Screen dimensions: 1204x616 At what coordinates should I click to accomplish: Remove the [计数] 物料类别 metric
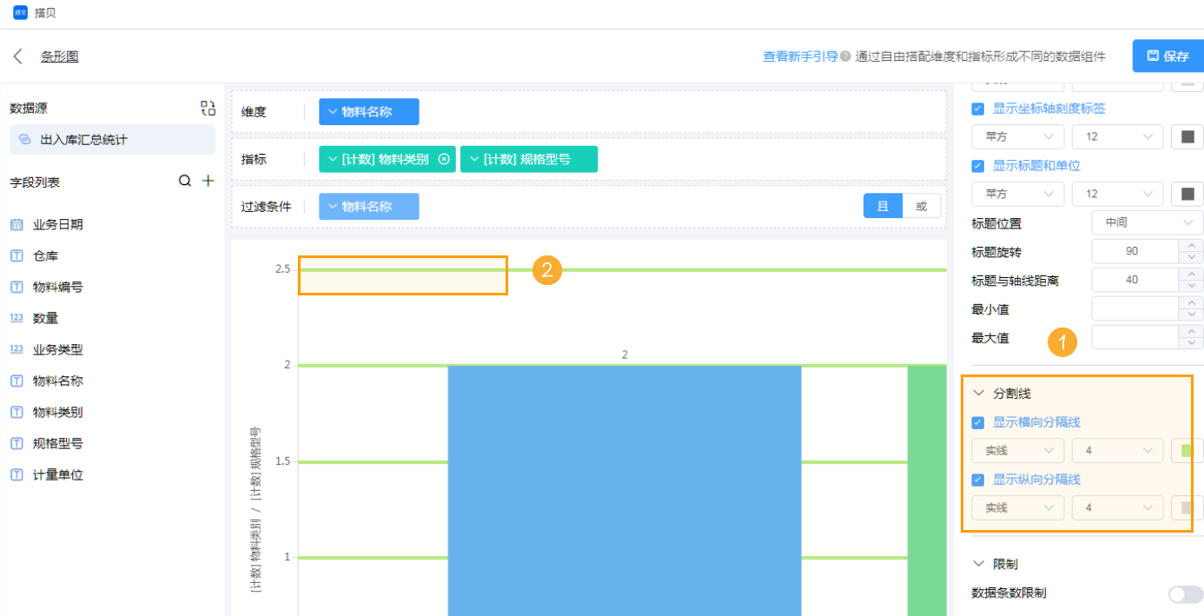[444, 159]
